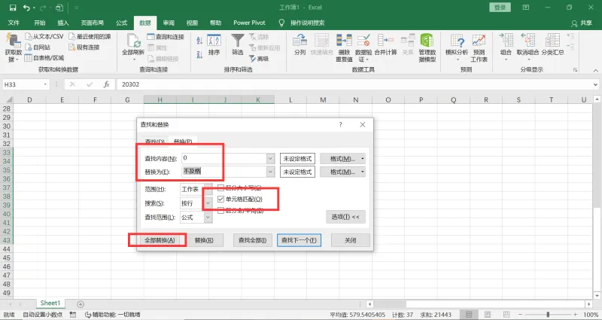Switch to 查找 tab in dialog
This screenshot has width=602, height=320.
point(155,142)
